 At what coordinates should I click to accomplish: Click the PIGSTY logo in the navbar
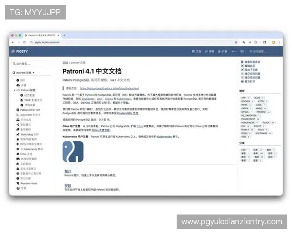(x=19, y=51)
